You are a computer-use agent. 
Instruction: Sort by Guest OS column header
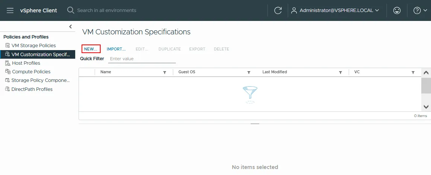(x=187, y=72)
